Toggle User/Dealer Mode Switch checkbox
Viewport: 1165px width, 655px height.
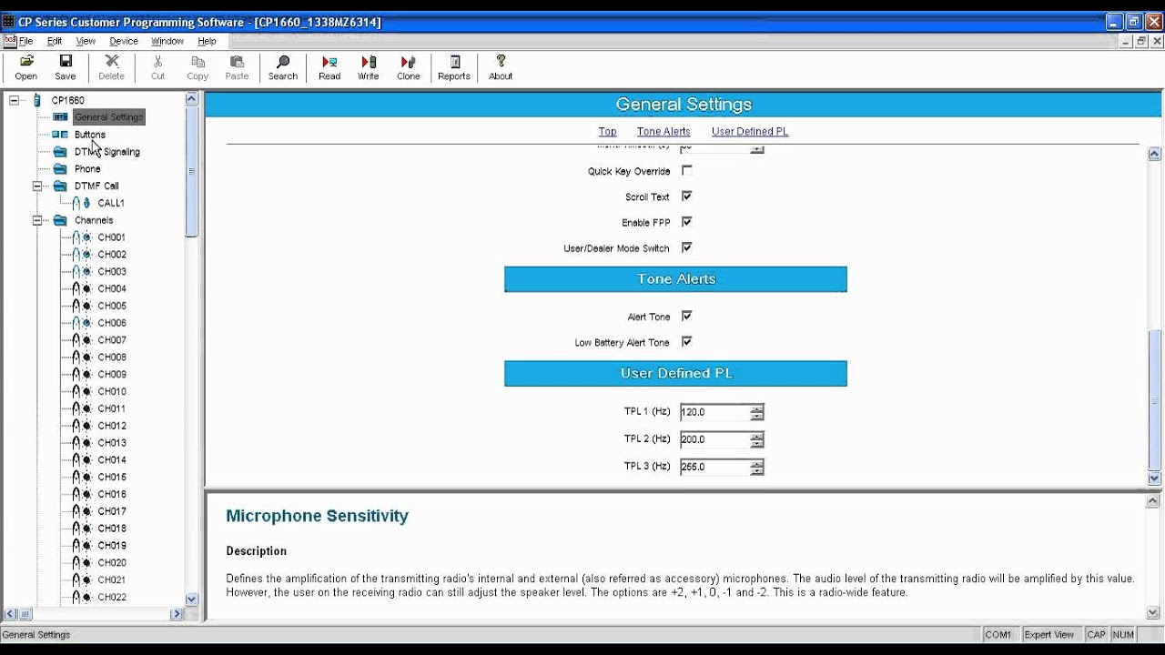coord(687,247)
